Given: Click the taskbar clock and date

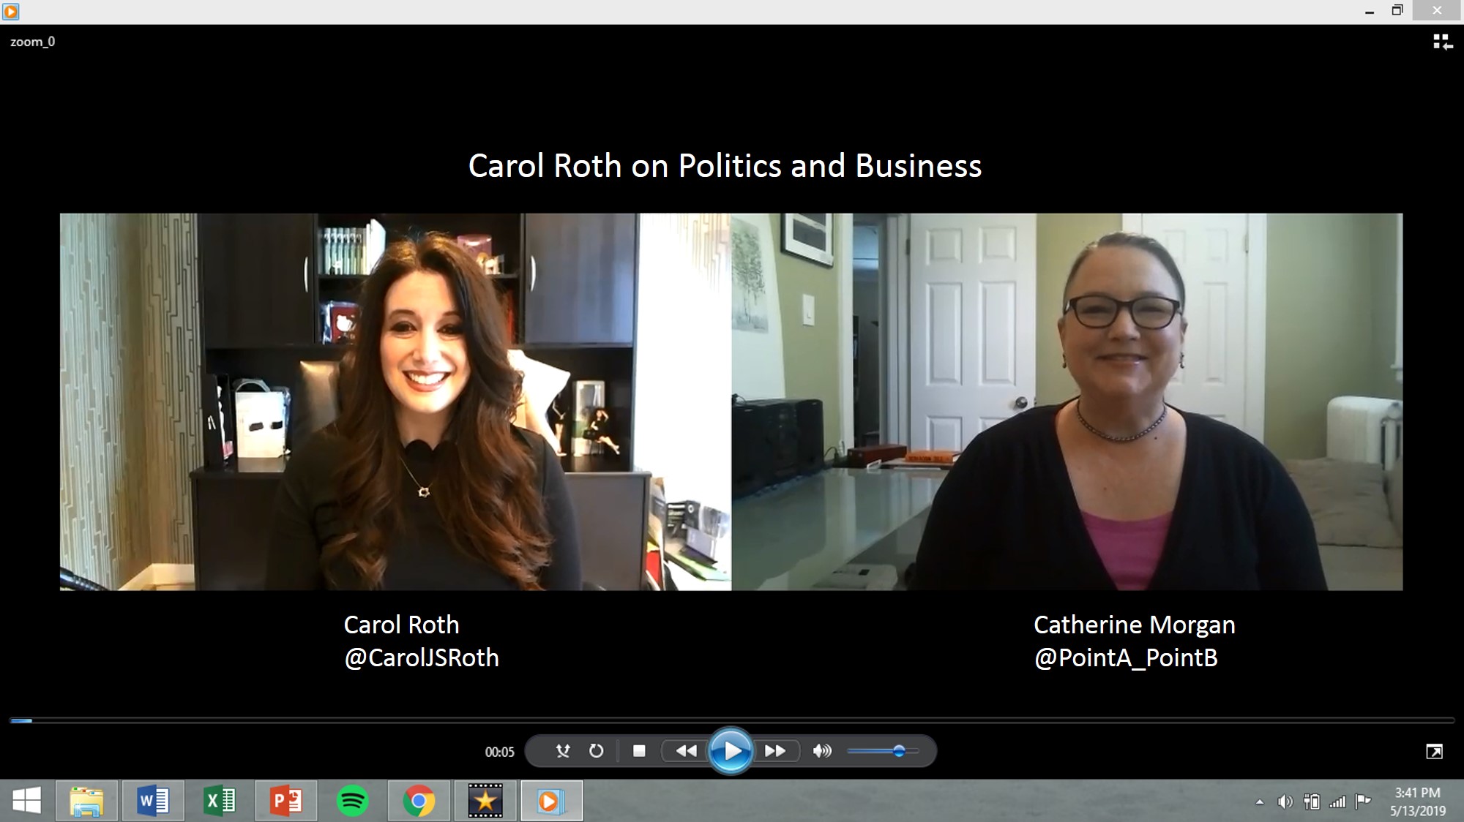Looking at the screenshot, I should click(x=1417, y=802).
